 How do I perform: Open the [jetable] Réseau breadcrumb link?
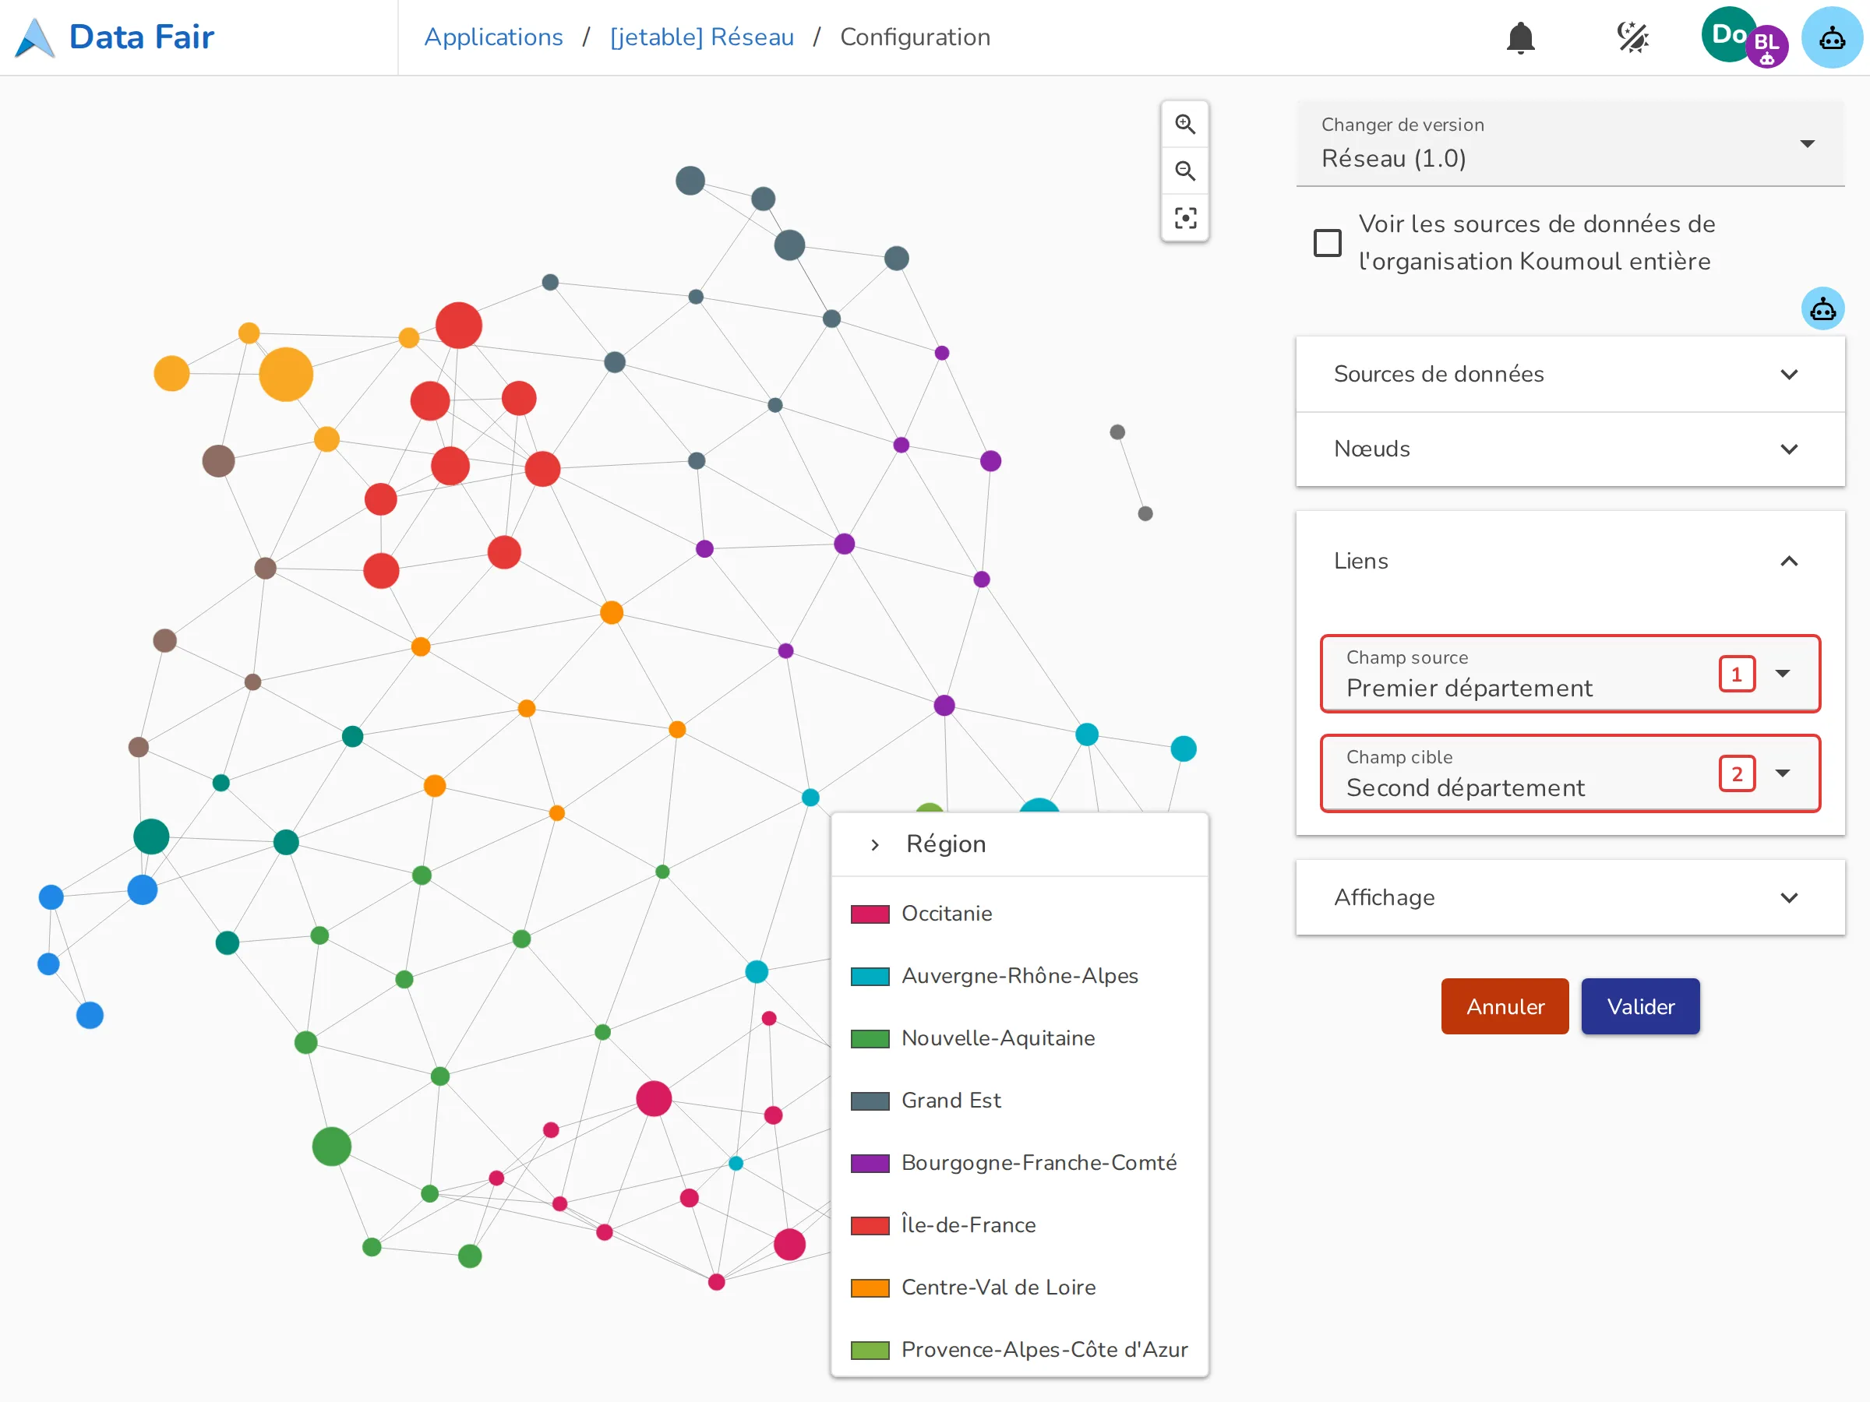[702, 37]
